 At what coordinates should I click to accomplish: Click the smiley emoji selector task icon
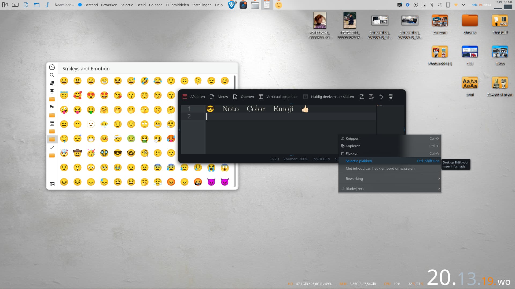tap(279, 5)
